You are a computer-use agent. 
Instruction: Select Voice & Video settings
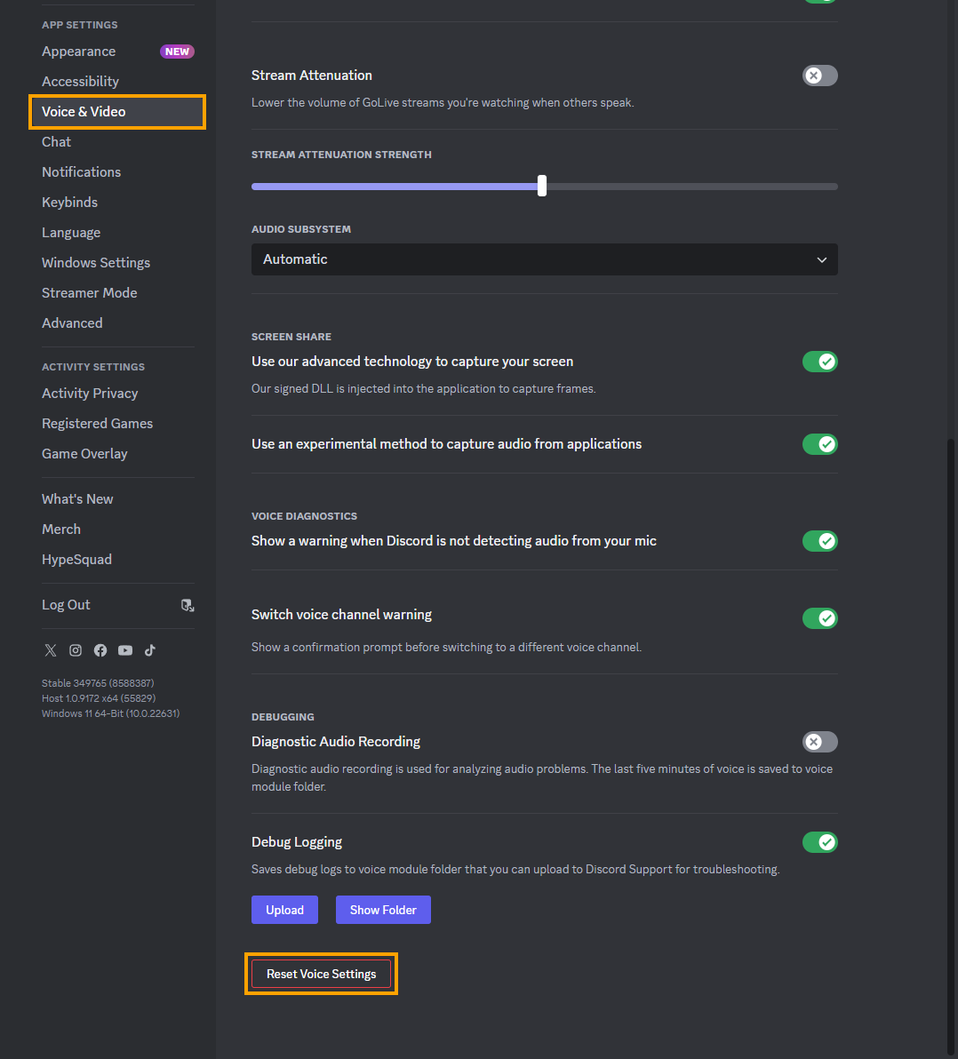[x=117, y=111]
